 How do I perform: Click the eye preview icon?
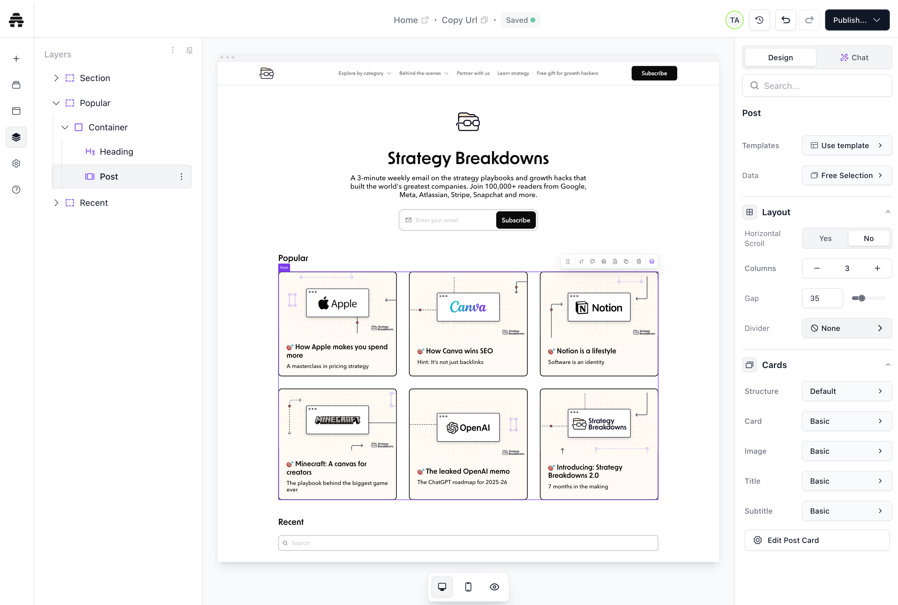494,587
